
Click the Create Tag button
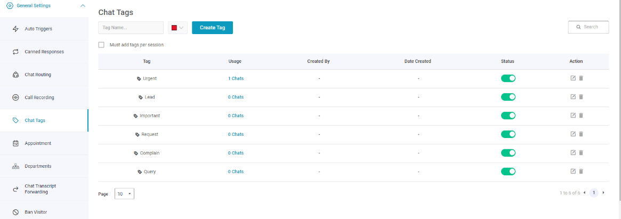pyautogui.click(x=212, y=28)
